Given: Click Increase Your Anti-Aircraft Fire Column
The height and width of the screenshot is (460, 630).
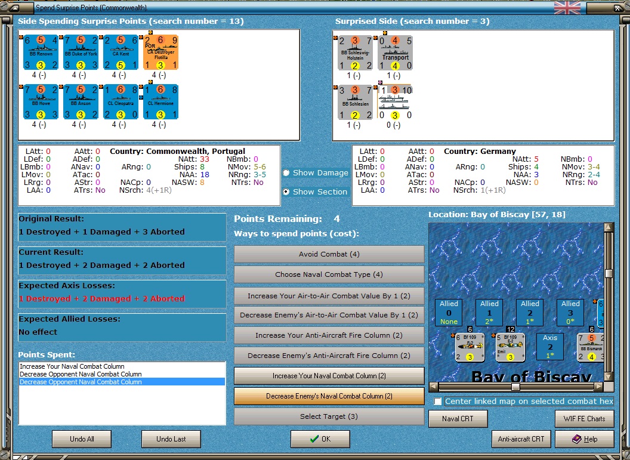Looking at the screenshot, I should 329,335.
